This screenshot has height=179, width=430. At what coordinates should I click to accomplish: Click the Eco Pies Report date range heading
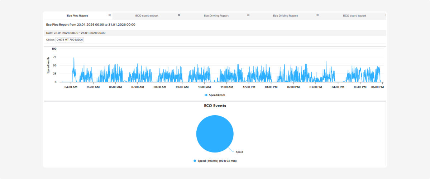(91, 25)
